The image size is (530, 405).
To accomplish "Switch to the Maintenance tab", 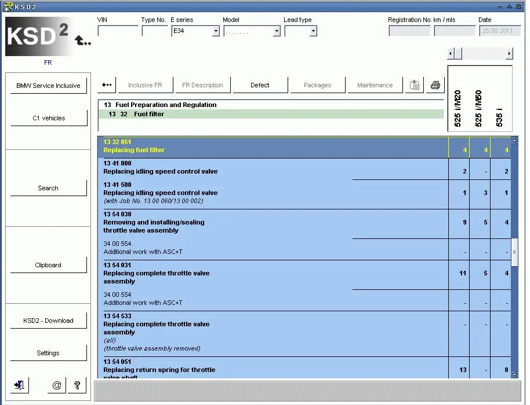I will point(375,85).
